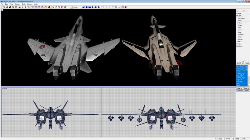Select the Rotate command in Modify list
The width and height of the screenshot is (250, 140).
[x=240, y=25]
